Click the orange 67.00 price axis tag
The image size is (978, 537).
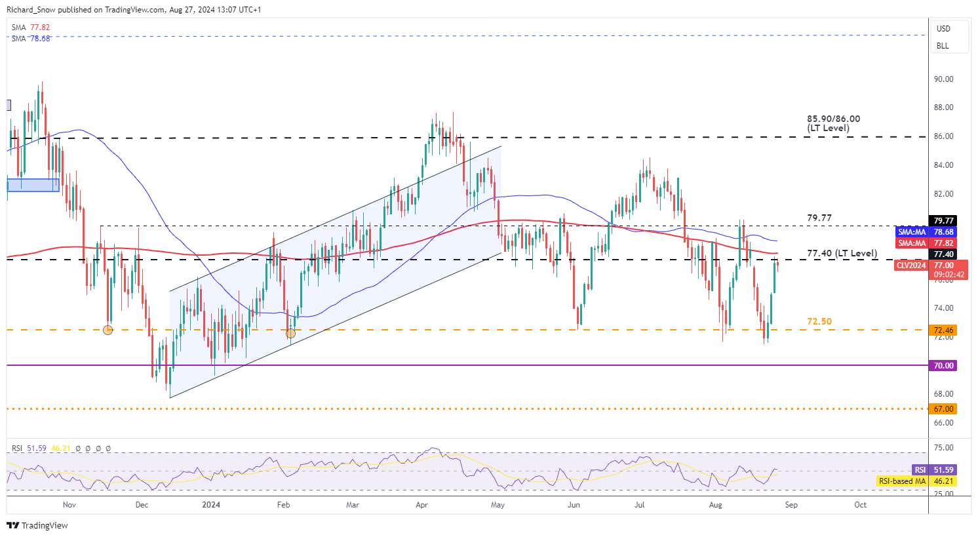tap(943, 409)
